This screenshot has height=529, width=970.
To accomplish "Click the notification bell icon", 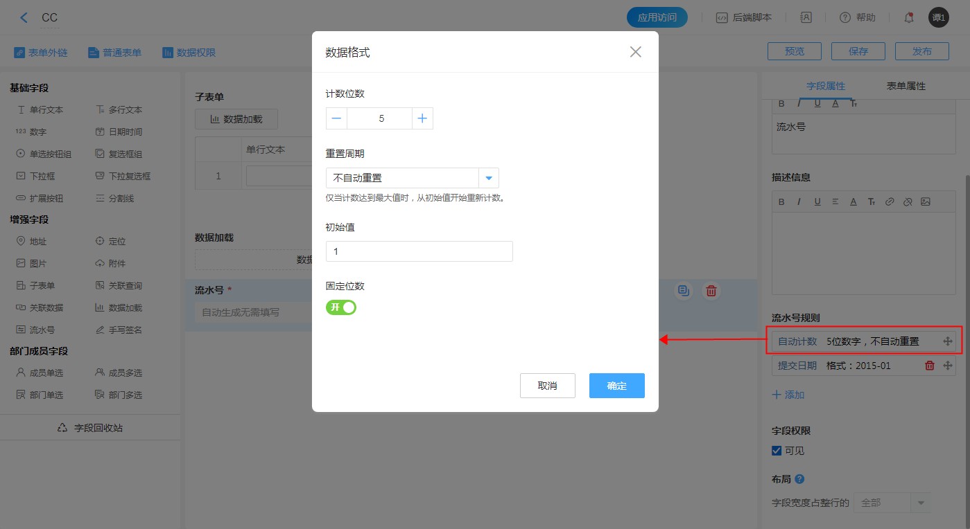I will point(908,18).
